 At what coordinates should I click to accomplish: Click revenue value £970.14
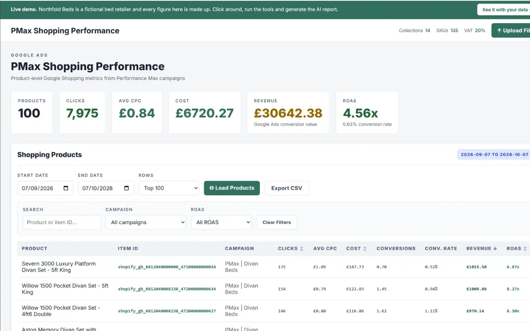pyautogui.click(x=475, y=311)
